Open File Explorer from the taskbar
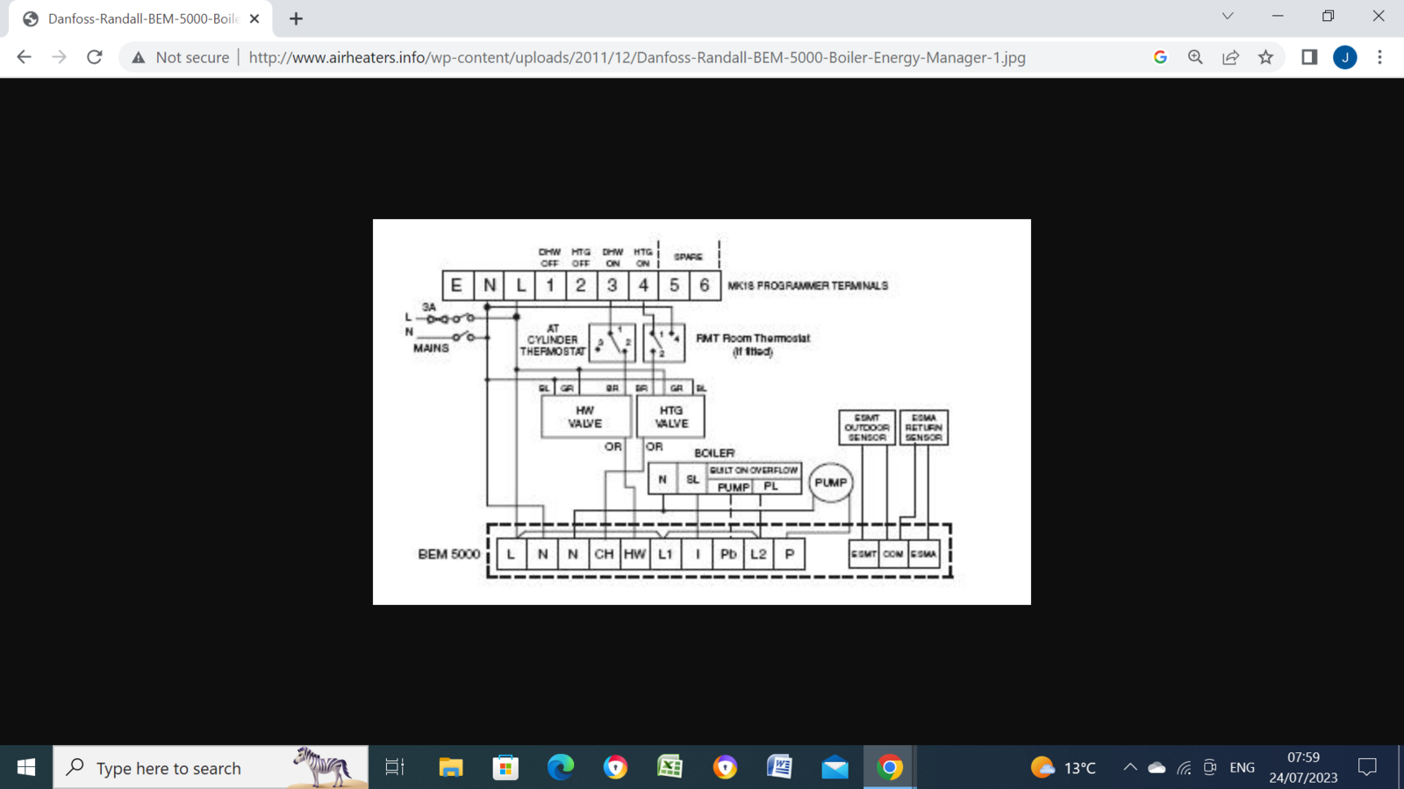 click(x=450, y=768)
